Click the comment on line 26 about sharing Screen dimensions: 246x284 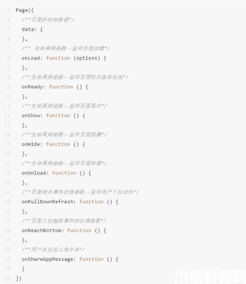tap(53, 250)
